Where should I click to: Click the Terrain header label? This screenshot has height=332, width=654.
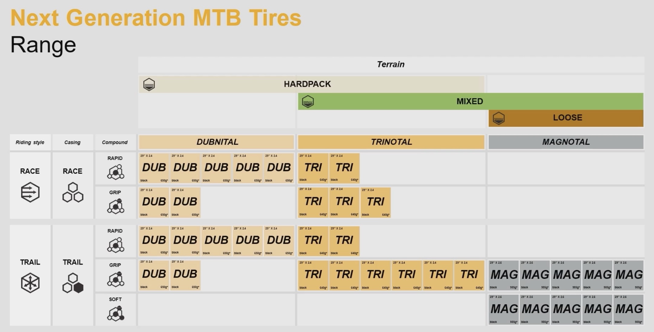click(x=391, y=64)
